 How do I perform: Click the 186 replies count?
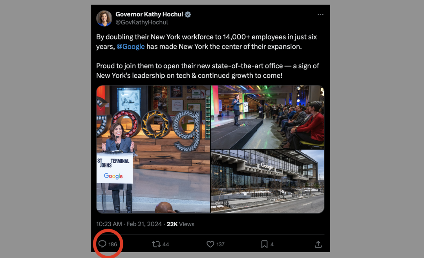coord(113,244)
